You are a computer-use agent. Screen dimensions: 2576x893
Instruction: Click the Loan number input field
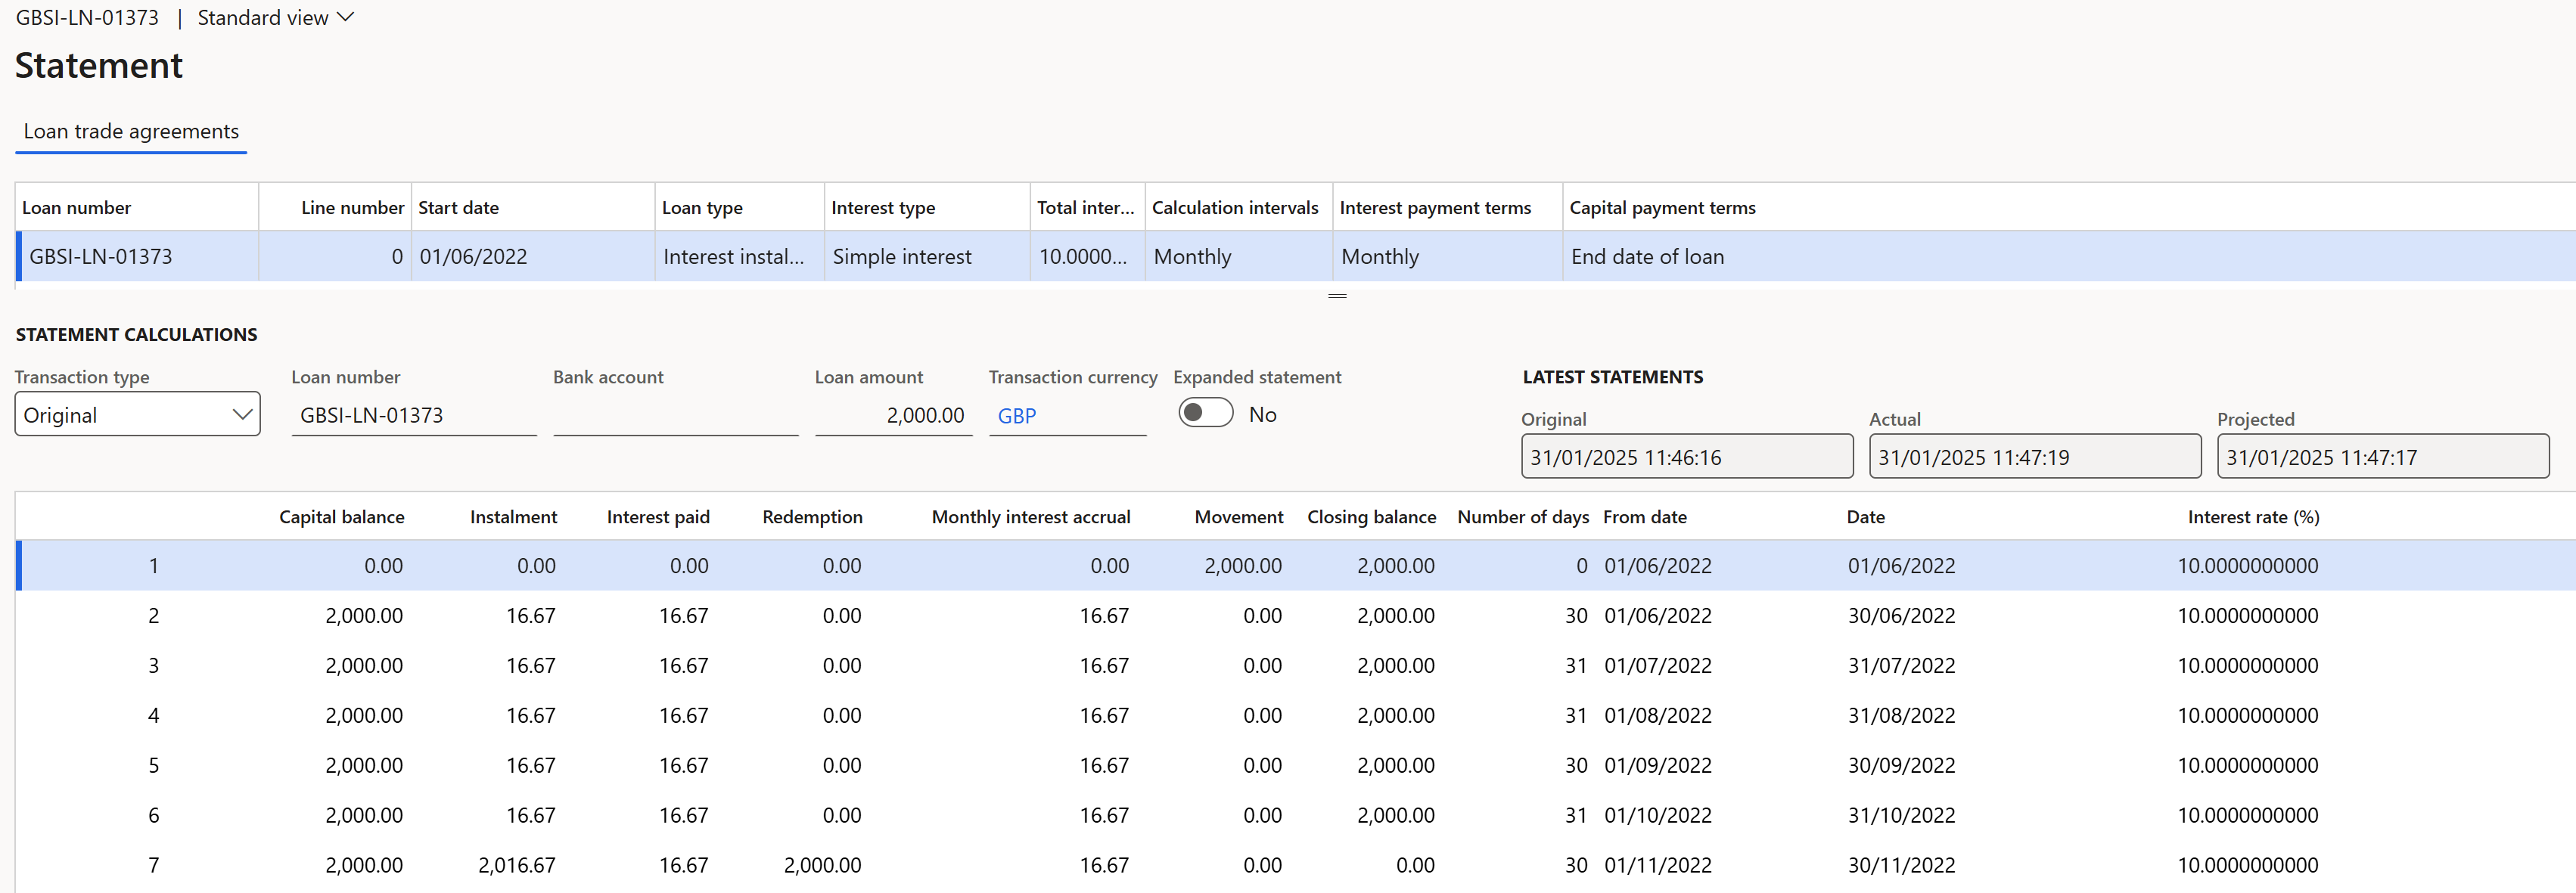[414, 415]
